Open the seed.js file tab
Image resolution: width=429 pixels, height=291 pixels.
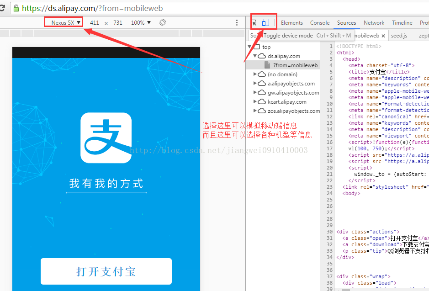pyautogui.click(x=399, y=36)
